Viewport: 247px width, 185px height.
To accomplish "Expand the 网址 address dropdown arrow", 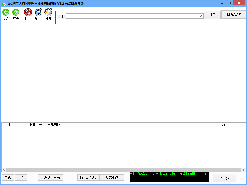I will click(x=201, y=16).
